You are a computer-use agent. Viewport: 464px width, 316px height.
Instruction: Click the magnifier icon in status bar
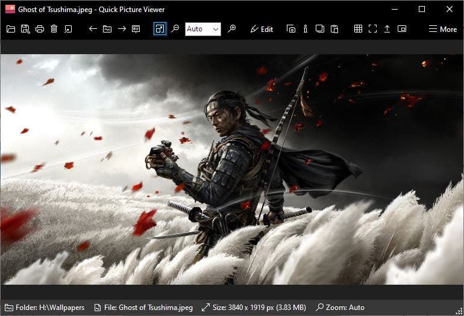319,307
